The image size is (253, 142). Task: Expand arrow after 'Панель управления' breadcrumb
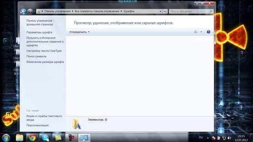click(73, 11)
